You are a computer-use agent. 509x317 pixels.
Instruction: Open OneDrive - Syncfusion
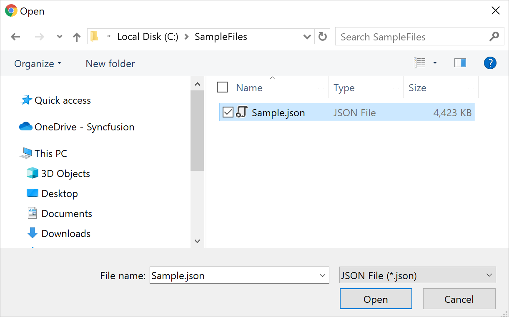click(x=85, y=127)
